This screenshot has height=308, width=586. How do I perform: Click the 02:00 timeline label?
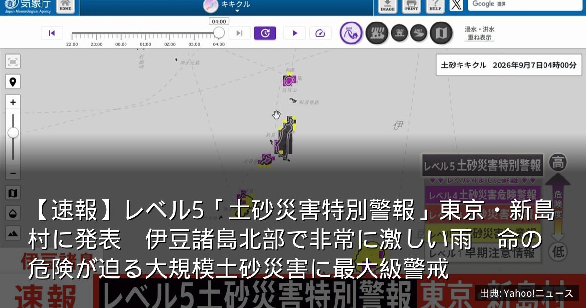[x=170, y=44]
